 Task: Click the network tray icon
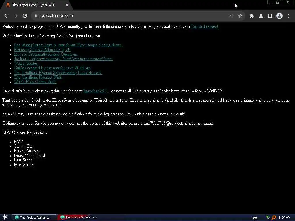(268, 218)
